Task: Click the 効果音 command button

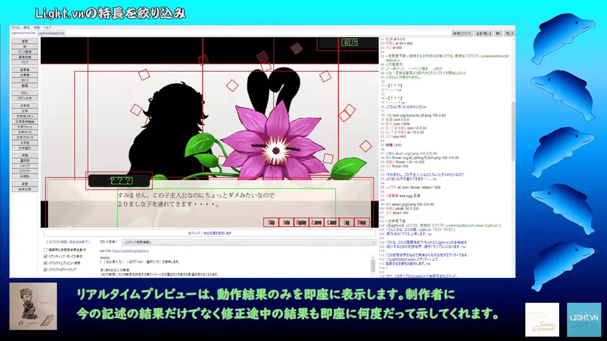Action: point(25,75)
